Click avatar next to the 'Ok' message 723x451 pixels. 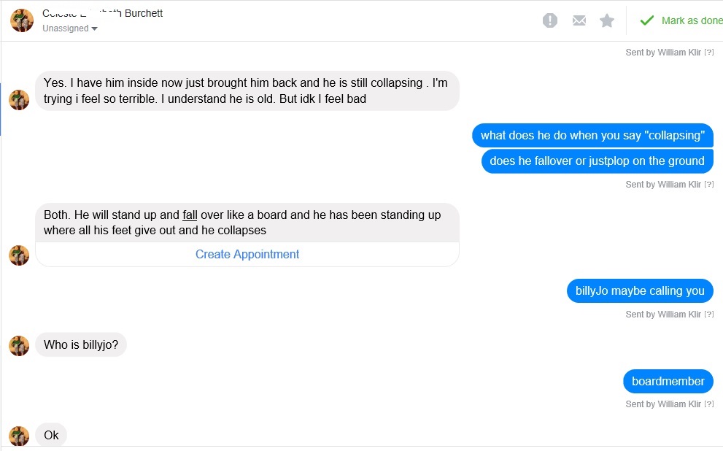coord(19,436)
